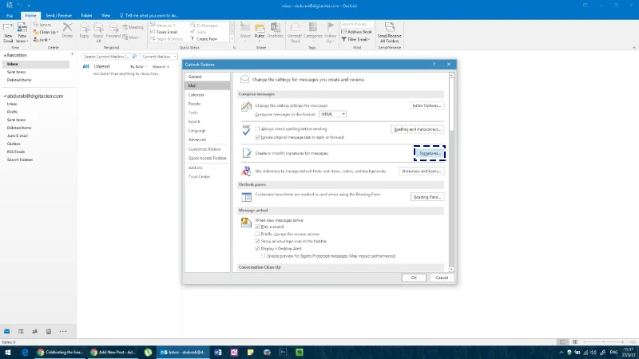Click the Delete icon in the ribbon

tap(67, 30)
